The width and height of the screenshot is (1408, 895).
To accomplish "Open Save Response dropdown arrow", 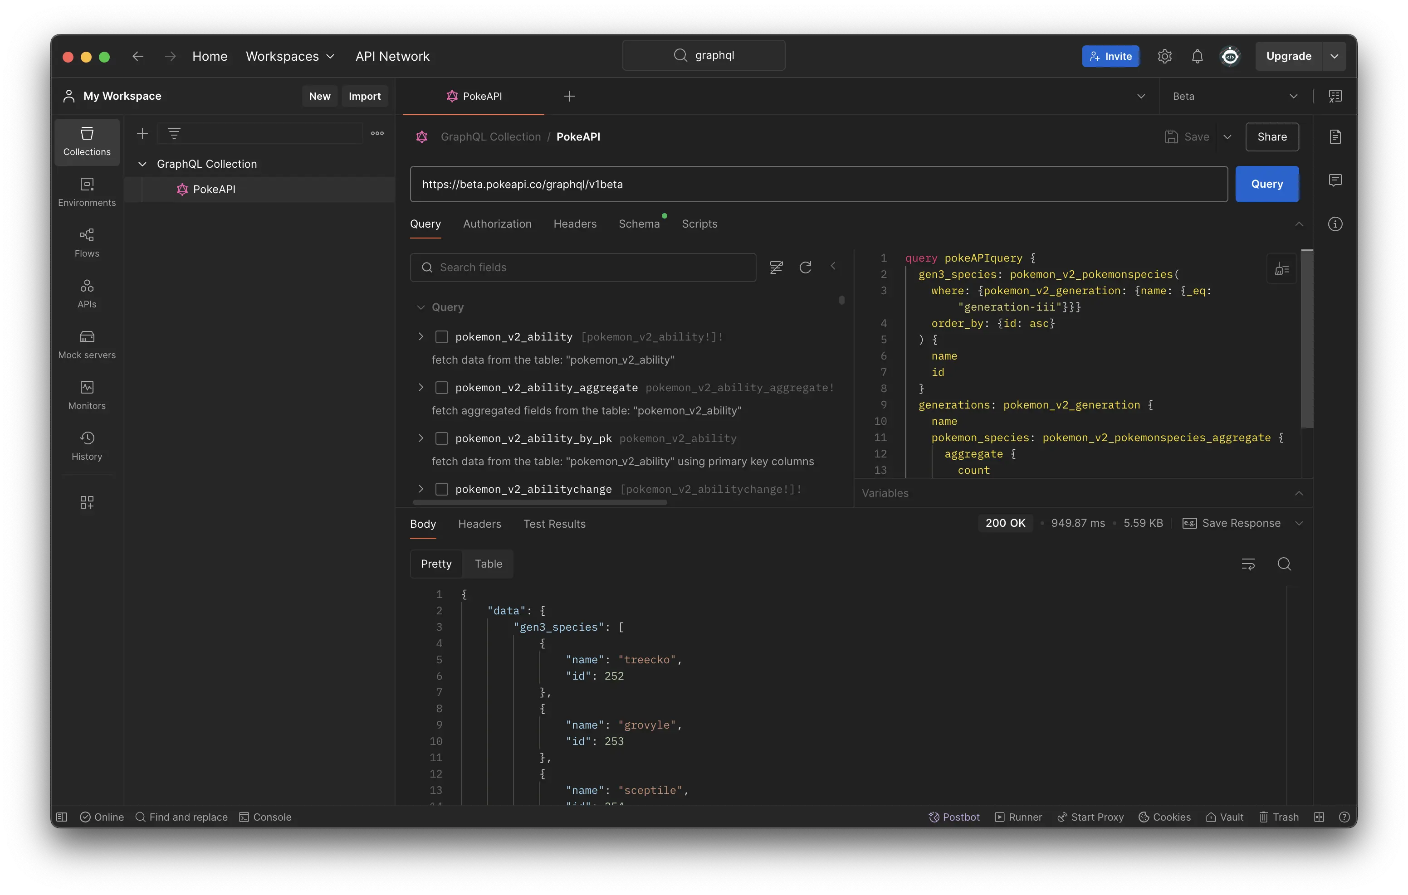I will [1299, 523].
